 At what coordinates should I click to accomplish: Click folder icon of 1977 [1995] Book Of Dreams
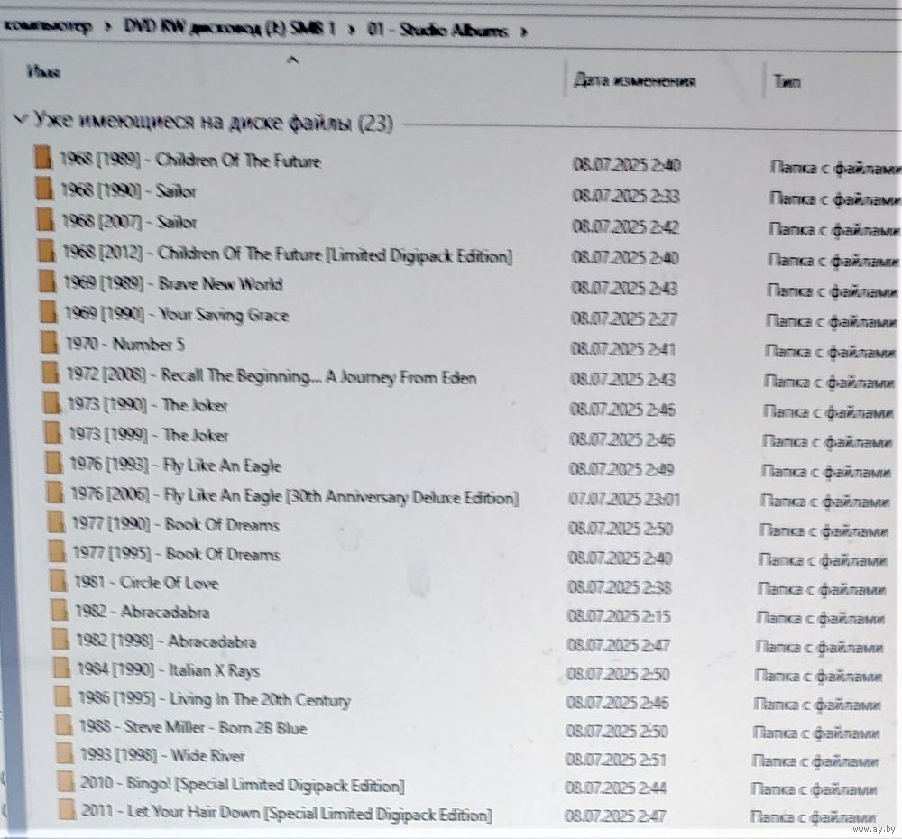(57, 551)
